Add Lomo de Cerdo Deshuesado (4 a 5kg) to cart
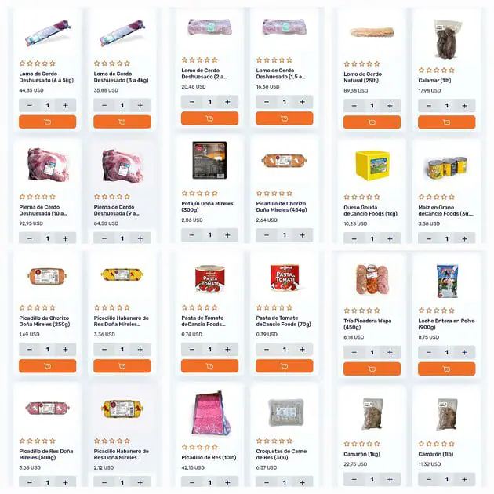 click(x=47, y=122)
